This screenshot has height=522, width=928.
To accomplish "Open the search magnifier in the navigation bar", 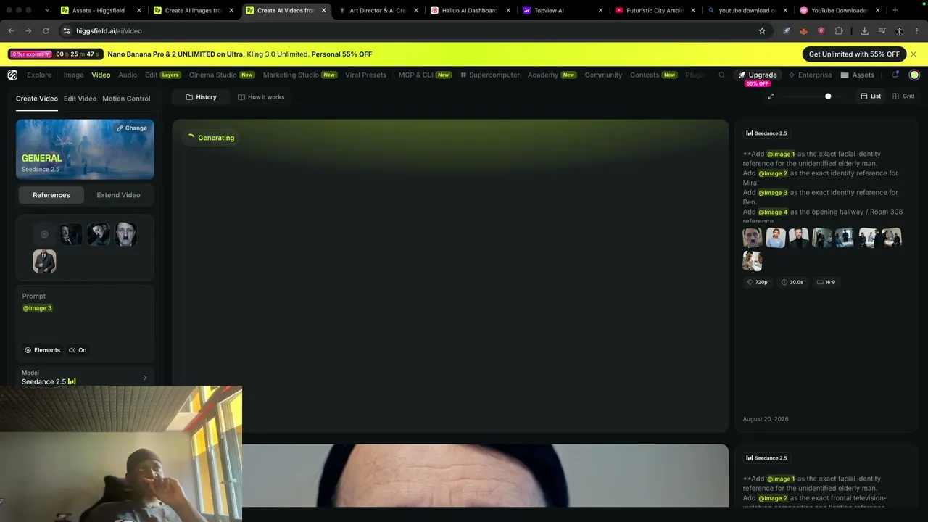I will click(x=721, y=75).
